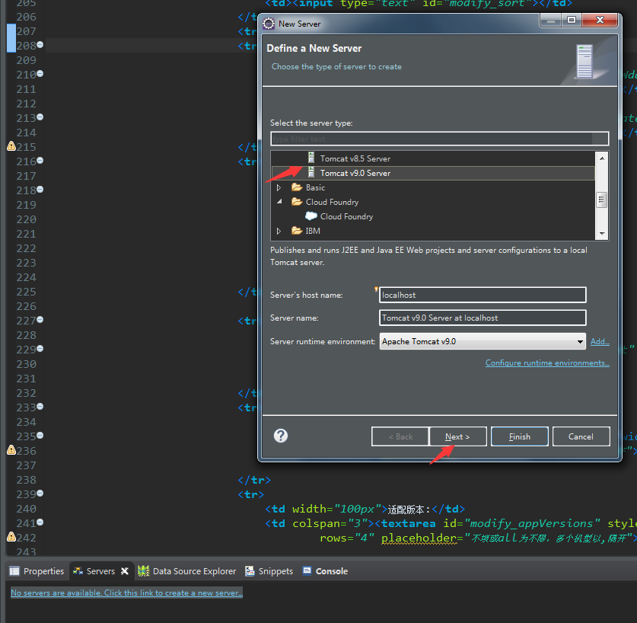Click the Server name field
Screen dimensions: 637x623
tap(483, 318)
